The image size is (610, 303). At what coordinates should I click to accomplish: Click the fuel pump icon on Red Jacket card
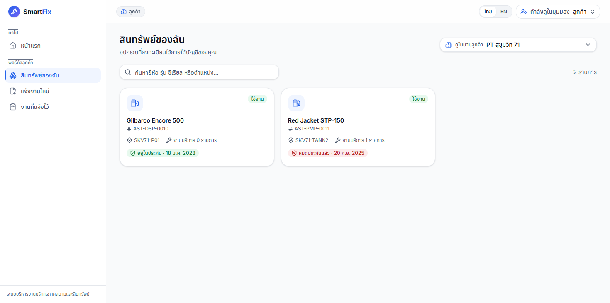296,103
